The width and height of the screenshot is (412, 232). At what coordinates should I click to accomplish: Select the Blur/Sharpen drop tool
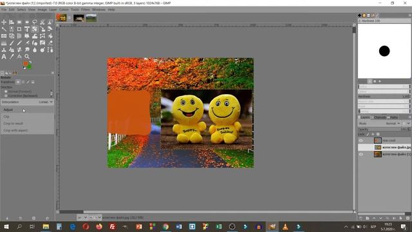(x=35, y=50)
